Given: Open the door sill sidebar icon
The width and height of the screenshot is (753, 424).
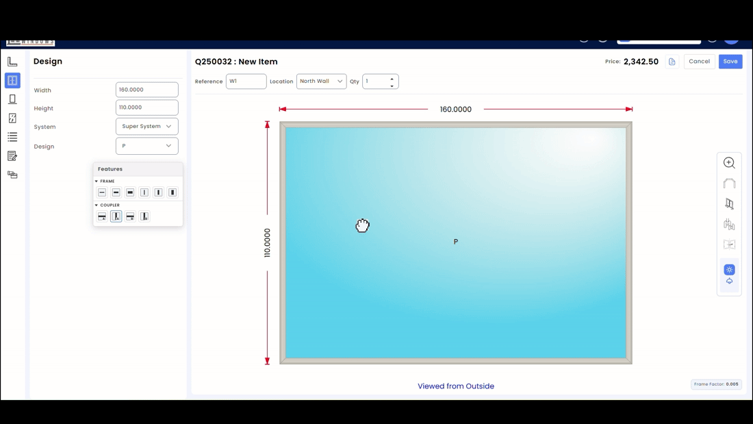Looking at the screenshot, I should pyautogui.click(x=12, y=99).
